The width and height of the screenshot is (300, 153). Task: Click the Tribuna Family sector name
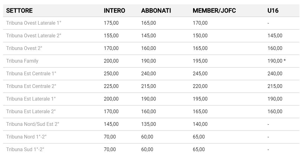pyautogui.click(x=22, y=61)
